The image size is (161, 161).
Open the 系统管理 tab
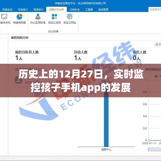point(103,10)
